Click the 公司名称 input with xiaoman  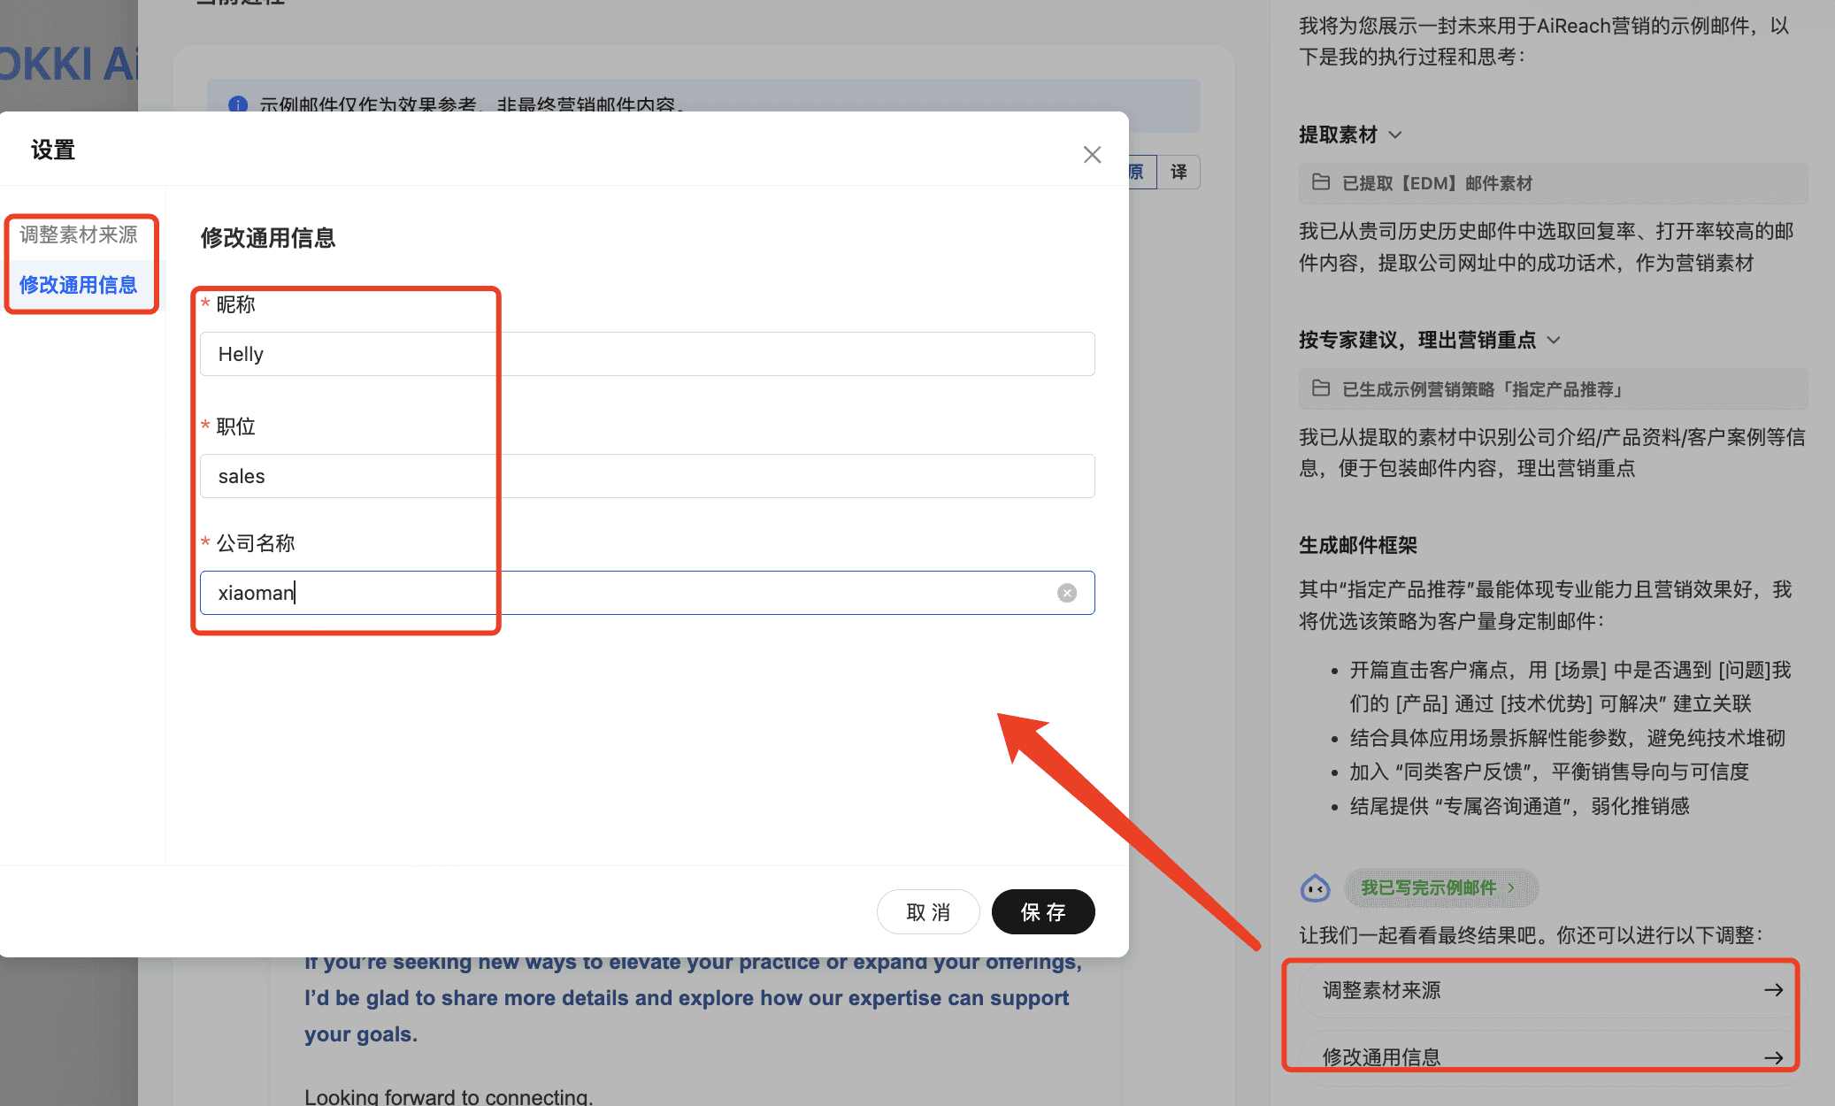[619, 593]
